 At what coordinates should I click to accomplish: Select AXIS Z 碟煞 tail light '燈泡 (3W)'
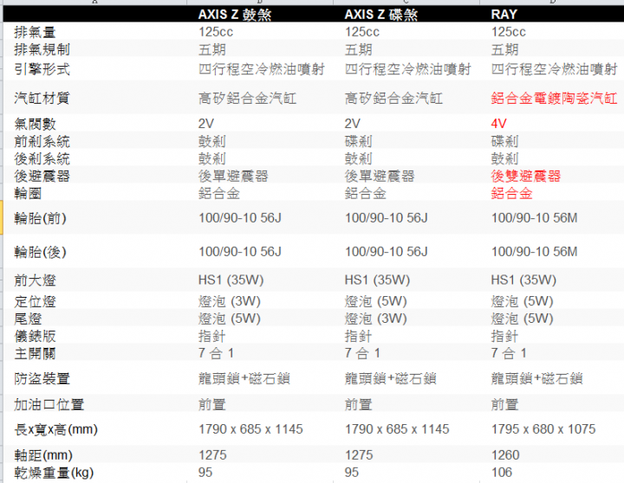(375, 319)
